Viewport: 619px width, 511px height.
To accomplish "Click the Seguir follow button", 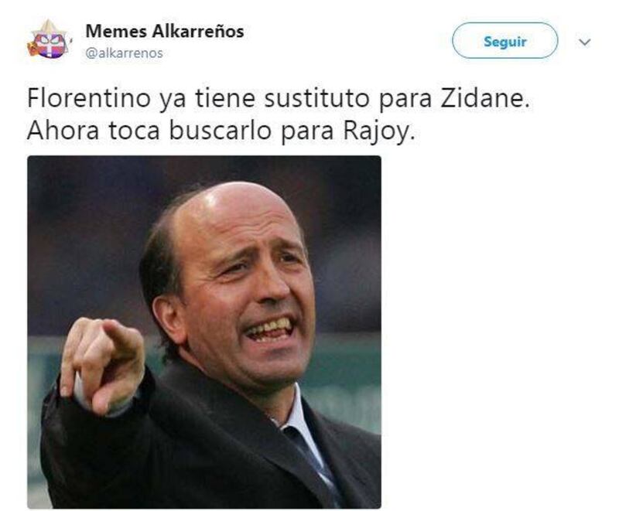I will (x=505, y=41).
